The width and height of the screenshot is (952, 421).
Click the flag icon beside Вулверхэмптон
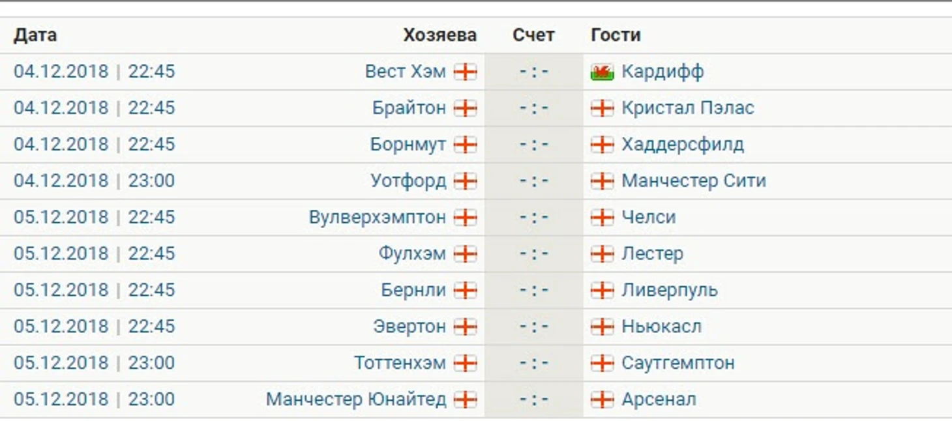[466, 217]
